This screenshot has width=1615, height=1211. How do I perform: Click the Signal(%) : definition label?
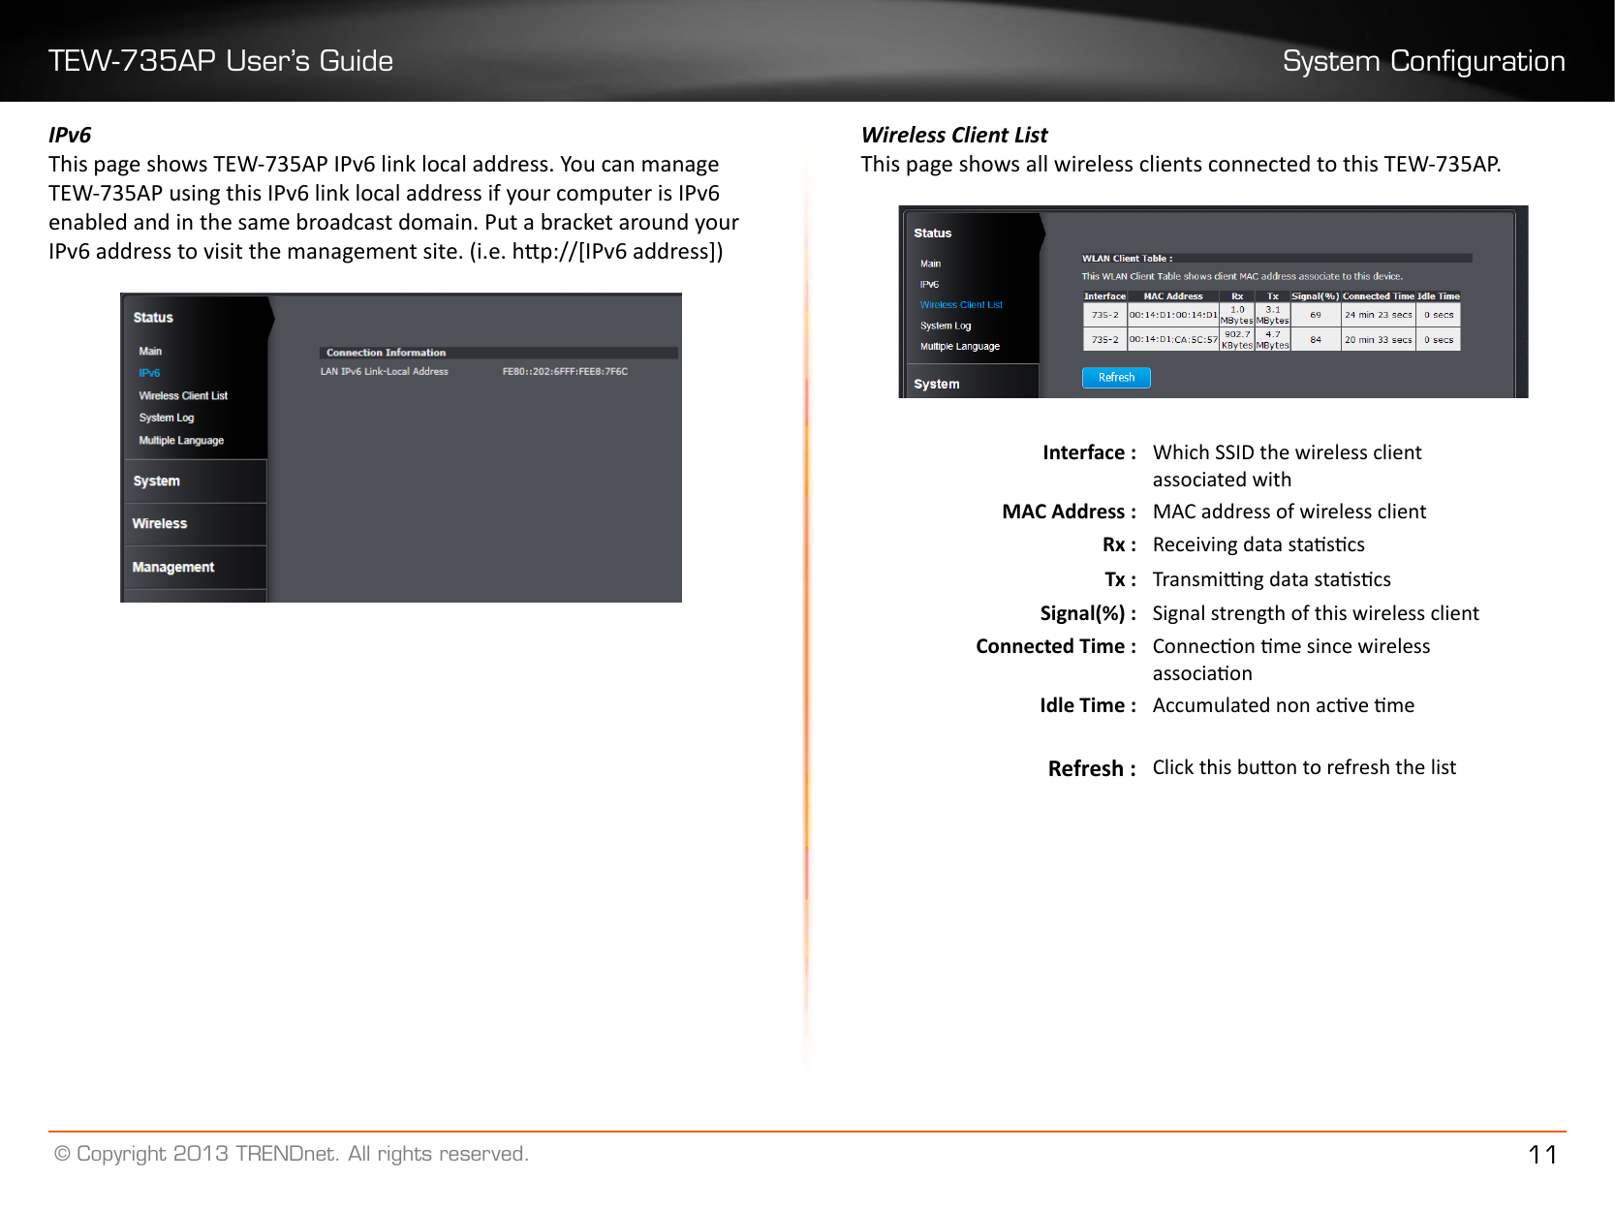pyautogui.click(x=1088, y=613)
